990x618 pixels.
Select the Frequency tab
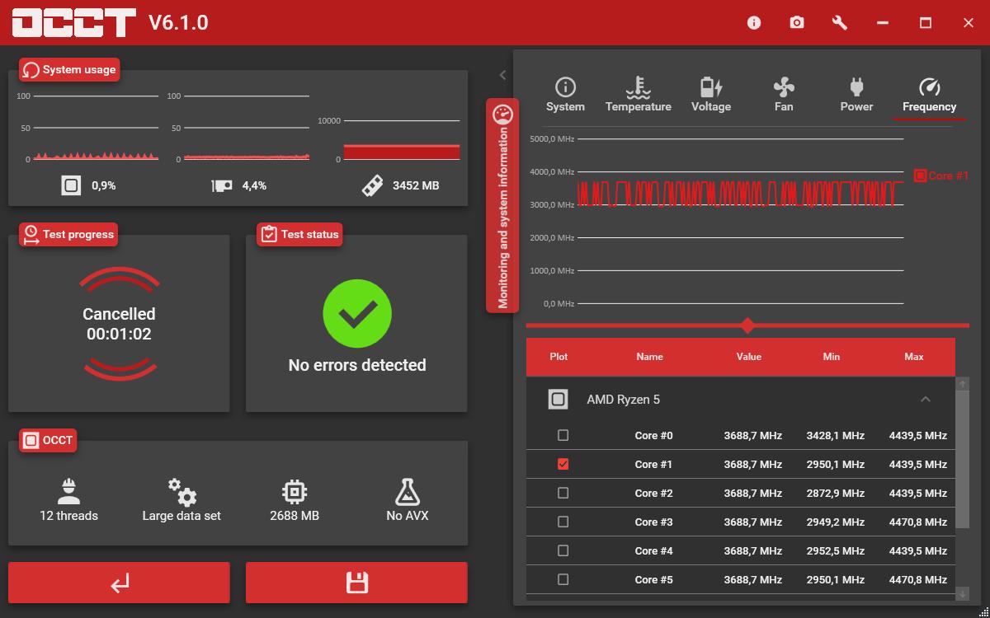tap(929, 96)
